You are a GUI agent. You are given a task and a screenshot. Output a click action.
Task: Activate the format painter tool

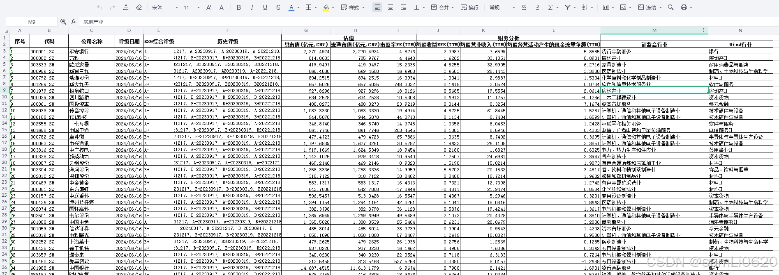click(126, 7)
